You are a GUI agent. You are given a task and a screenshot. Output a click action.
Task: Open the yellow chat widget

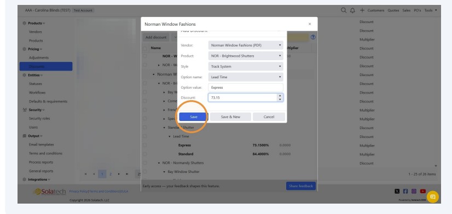click(x=432, y=196)
